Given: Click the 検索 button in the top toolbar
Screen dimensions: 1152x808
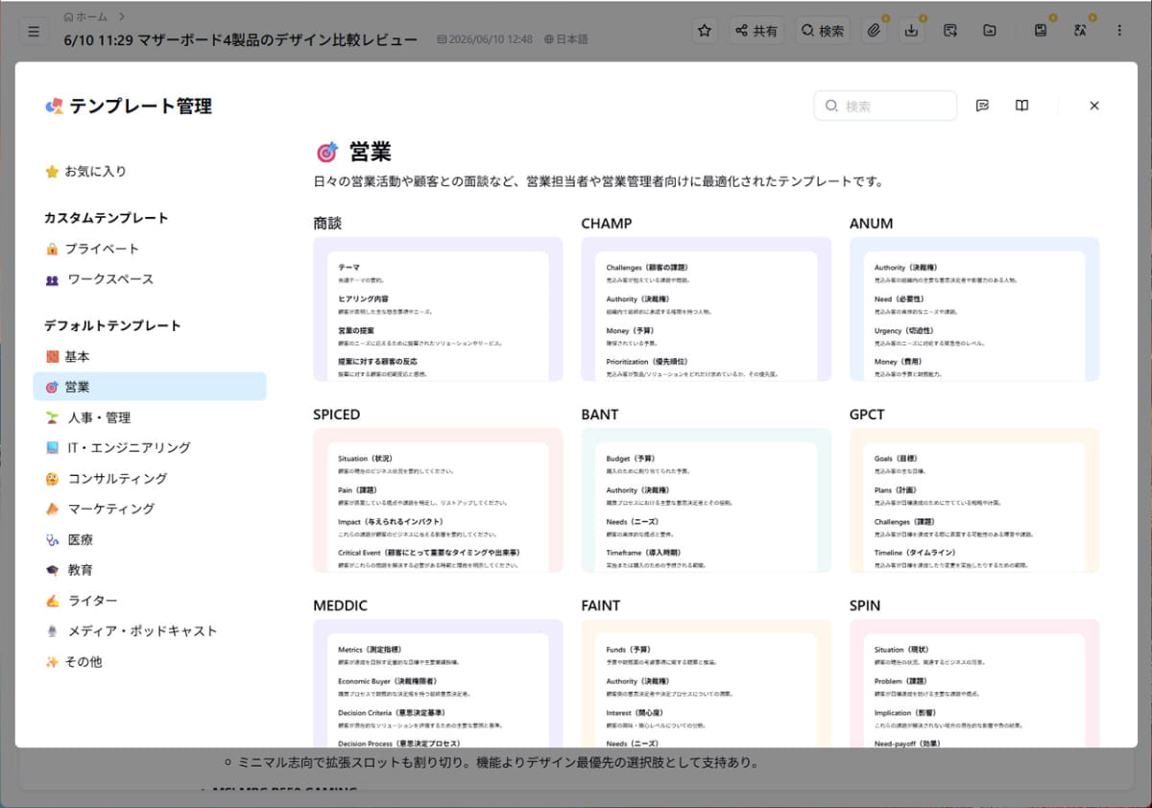Looking at the screenshot, I should (823, 31).
